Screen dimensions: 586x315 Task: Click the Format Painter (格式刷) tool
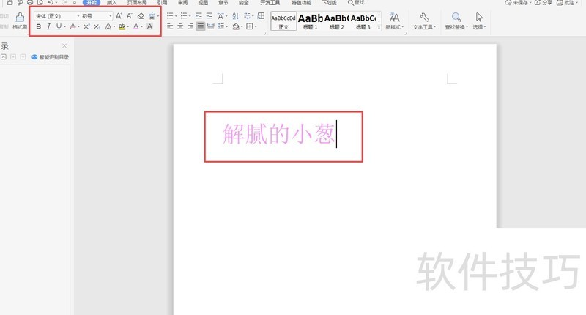click(20, 21)
